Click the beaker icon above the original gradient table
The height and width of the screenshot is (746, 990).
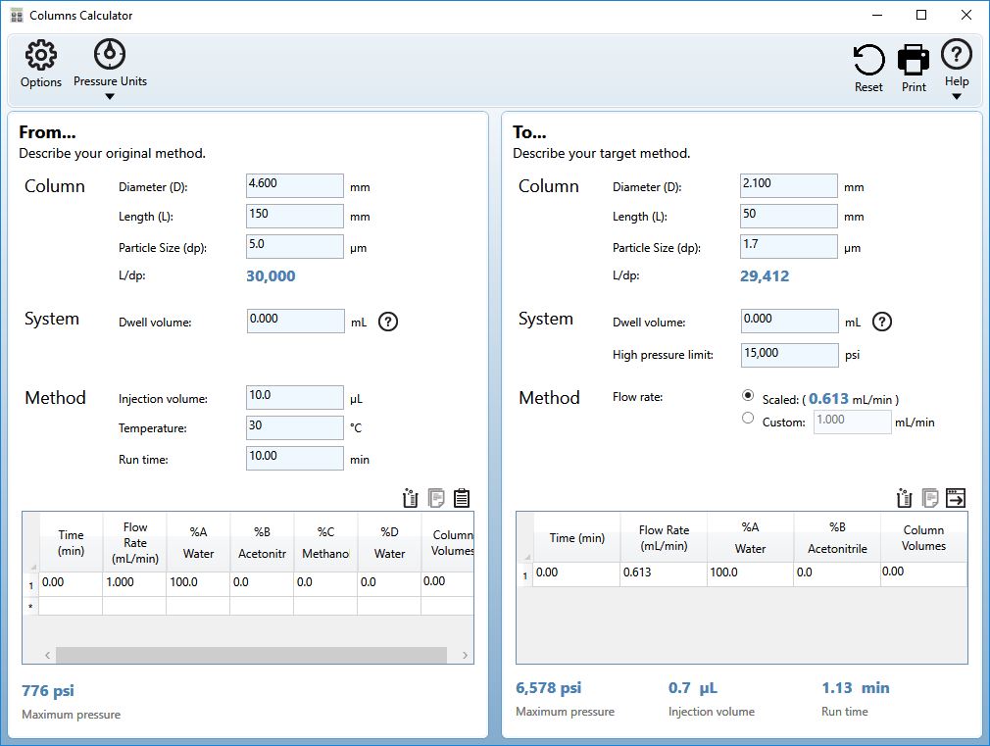(410, 498)
